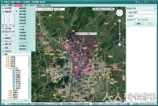Click the 关键字 keyword input field
Image resolution: width=158 pixels, height=106 pixels.
pos(144,13)
